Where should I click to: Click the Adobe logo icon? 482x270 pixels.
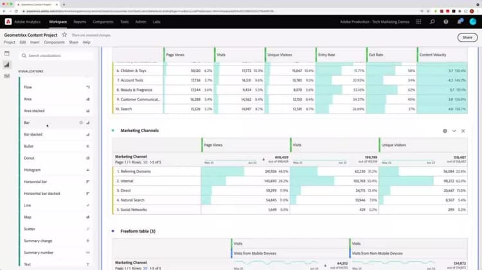click(x=8, y=22)
